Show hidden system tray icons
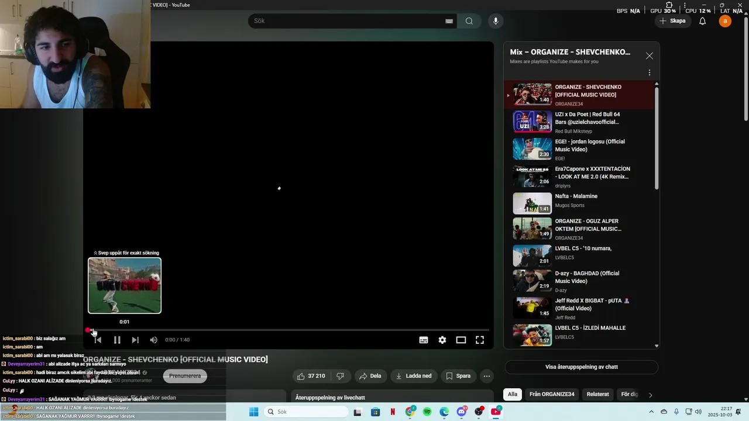The image size is (749, 421). click(x=651, y=412)
